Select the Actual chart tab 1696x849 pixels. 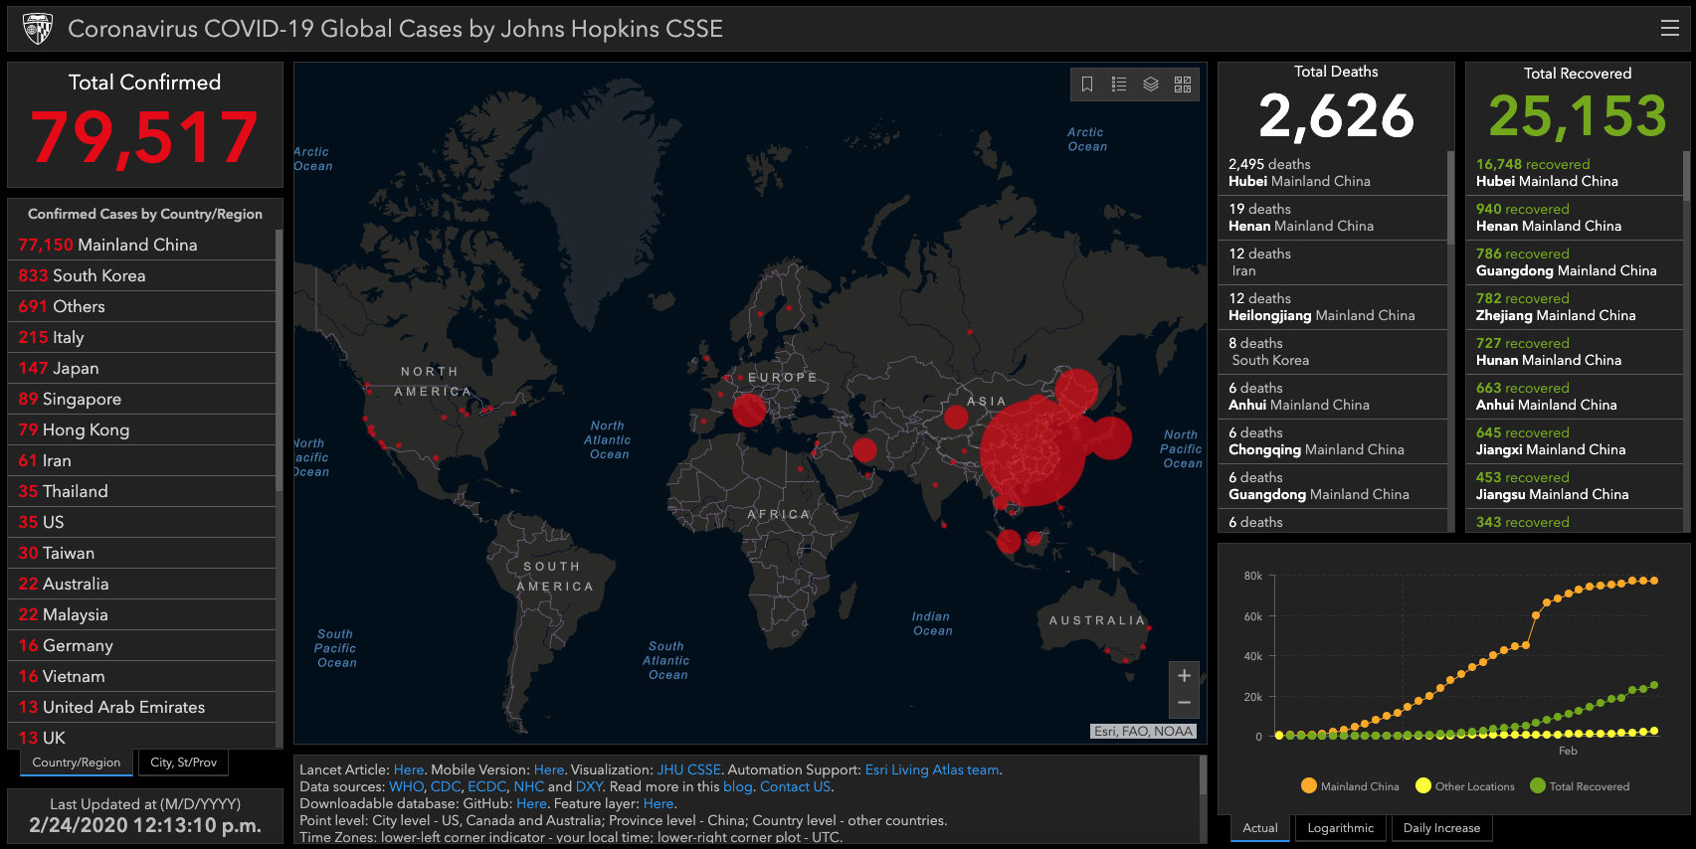(1260, 828)
